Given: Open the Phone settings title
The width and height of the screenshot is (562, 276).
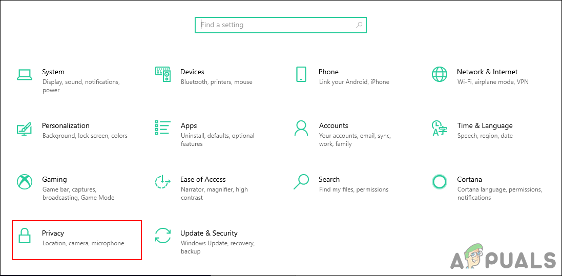Looking at the screenshot, I should 328,72.
